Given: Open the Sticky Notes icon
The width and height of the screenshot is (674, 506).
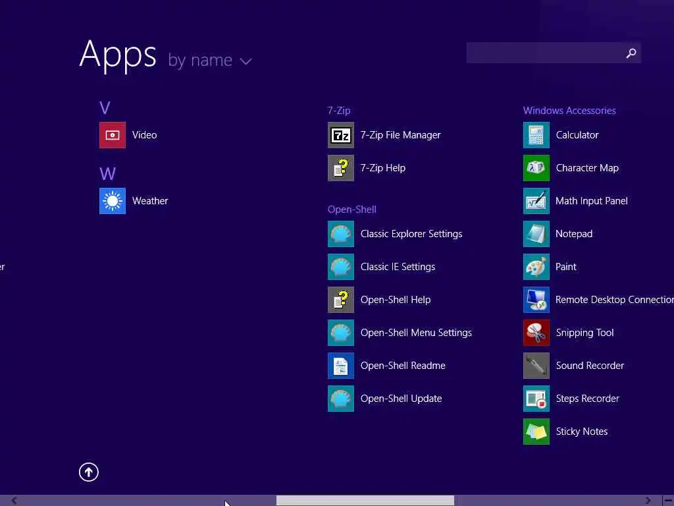Looking at the screenshot, I should [x=536, y=432].
